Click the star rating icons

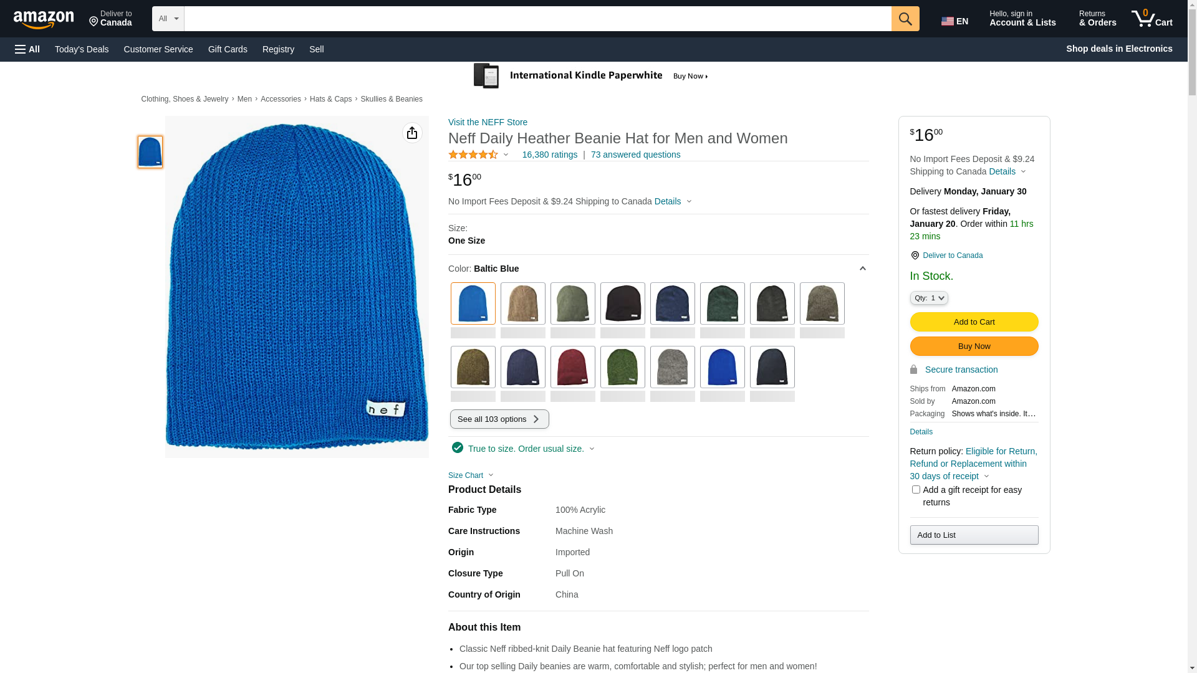[473, 155]
